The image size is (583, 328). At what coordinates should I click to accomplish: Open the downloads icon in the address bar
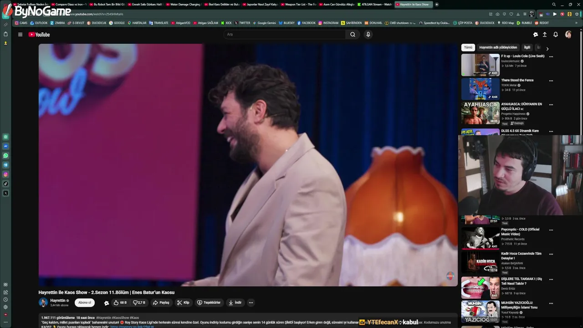coord(518,14)
